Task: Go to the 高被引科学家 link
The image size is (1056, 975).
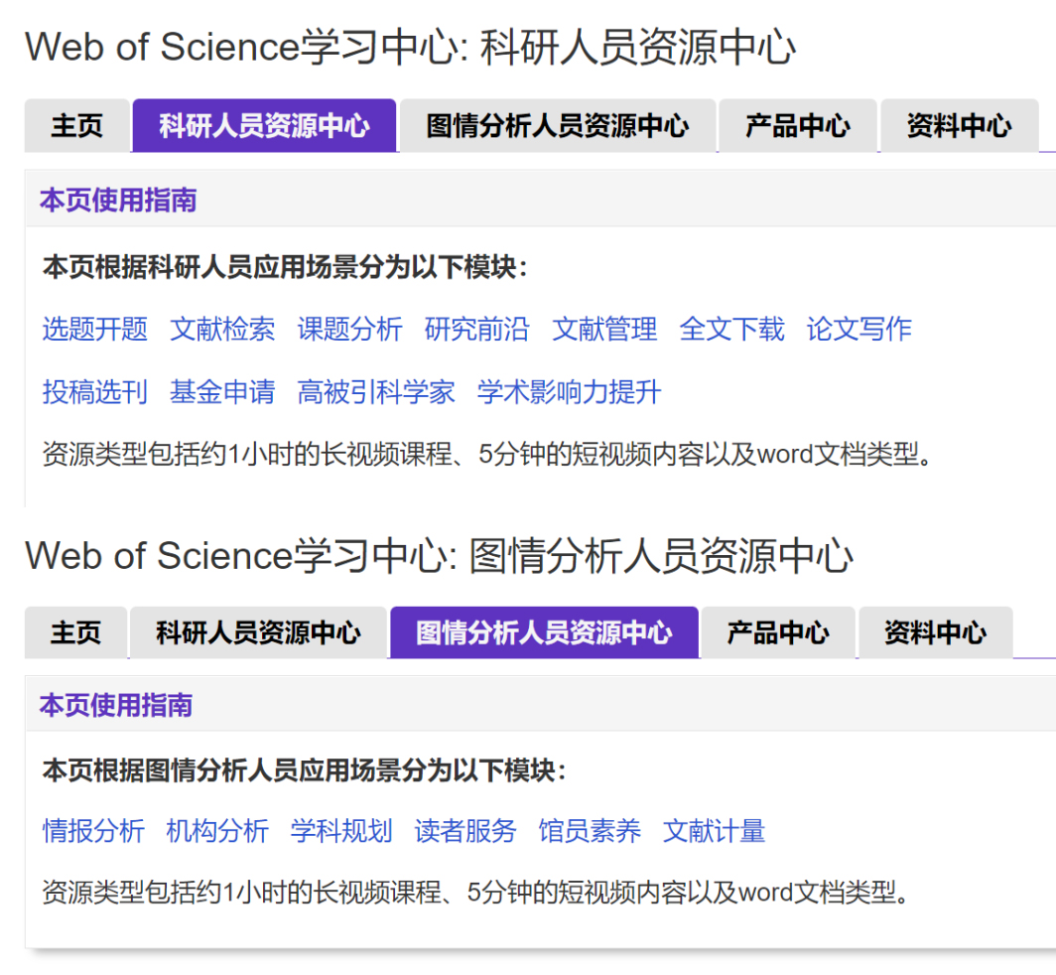Action: tap(376, 391)
